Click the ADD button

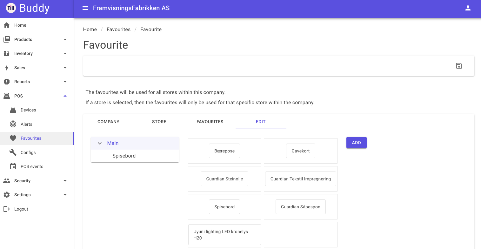click(357, 143)
